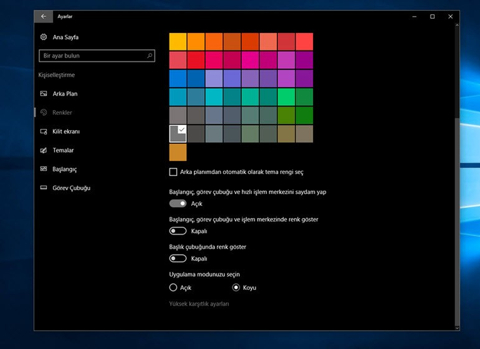The height and width of the screenshot is (349, 480).
Task: Pick the lavender swatch in third row
Action: click(214, 78)
